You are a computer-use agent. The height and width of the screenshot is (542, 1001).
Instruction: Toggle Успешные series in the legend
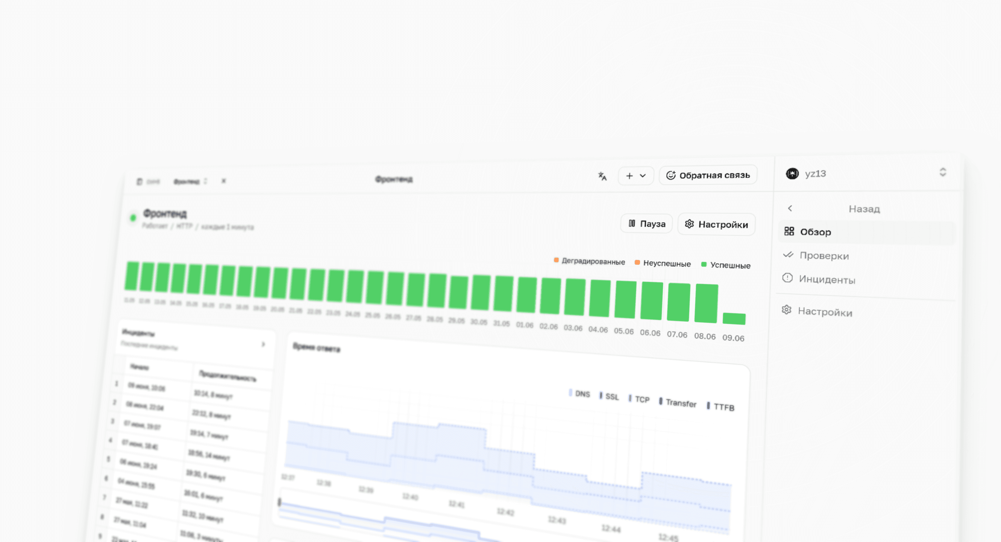click(x=726, y=265)
